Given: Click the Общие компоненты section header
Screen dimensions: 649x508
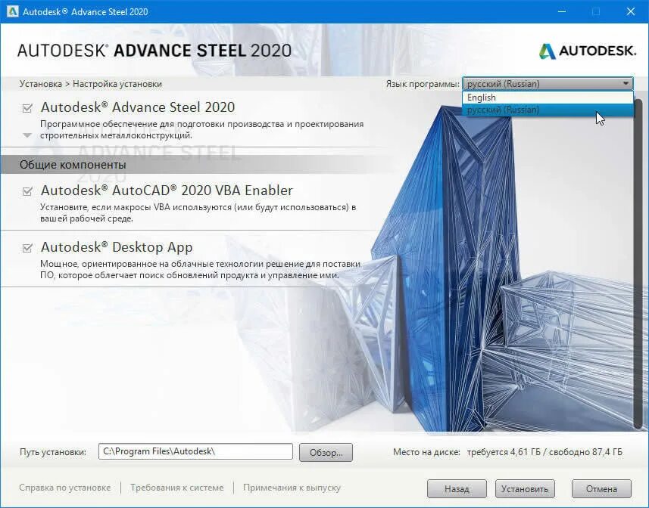Looking at the screenshot, I should [73, 165].
